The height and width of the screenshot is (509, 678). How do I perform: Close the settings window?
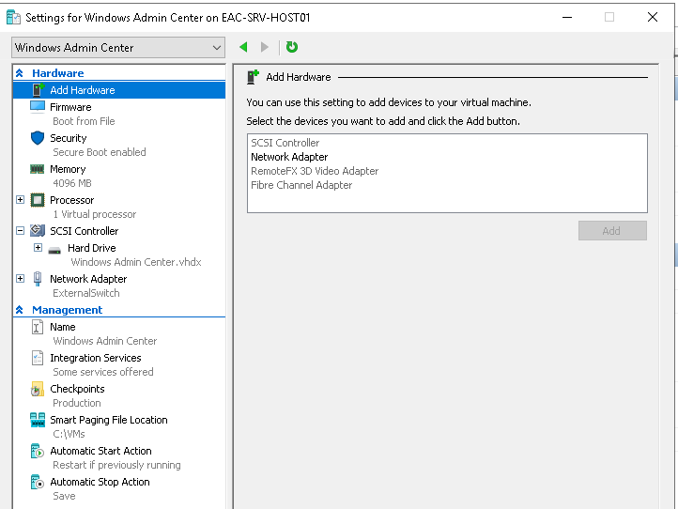click(653, 17)
